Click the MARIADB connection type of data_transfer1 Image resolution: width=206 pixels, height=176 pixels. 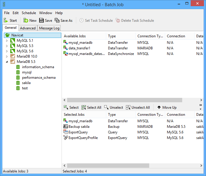145,48
